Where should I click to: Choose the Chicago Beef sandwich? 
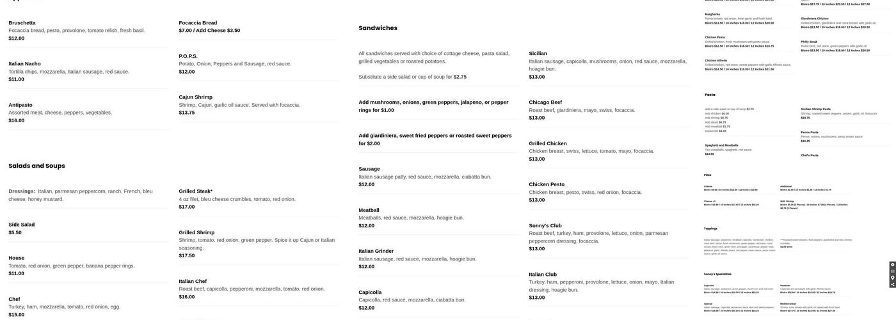tap(545, 102)
